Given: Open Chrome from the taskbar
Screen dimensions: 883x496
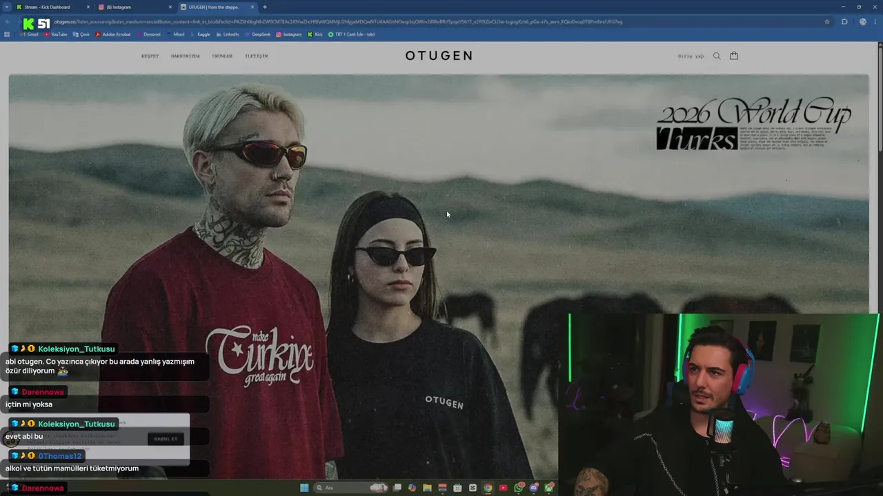Looking at the screenshot, I should (488, 488).
